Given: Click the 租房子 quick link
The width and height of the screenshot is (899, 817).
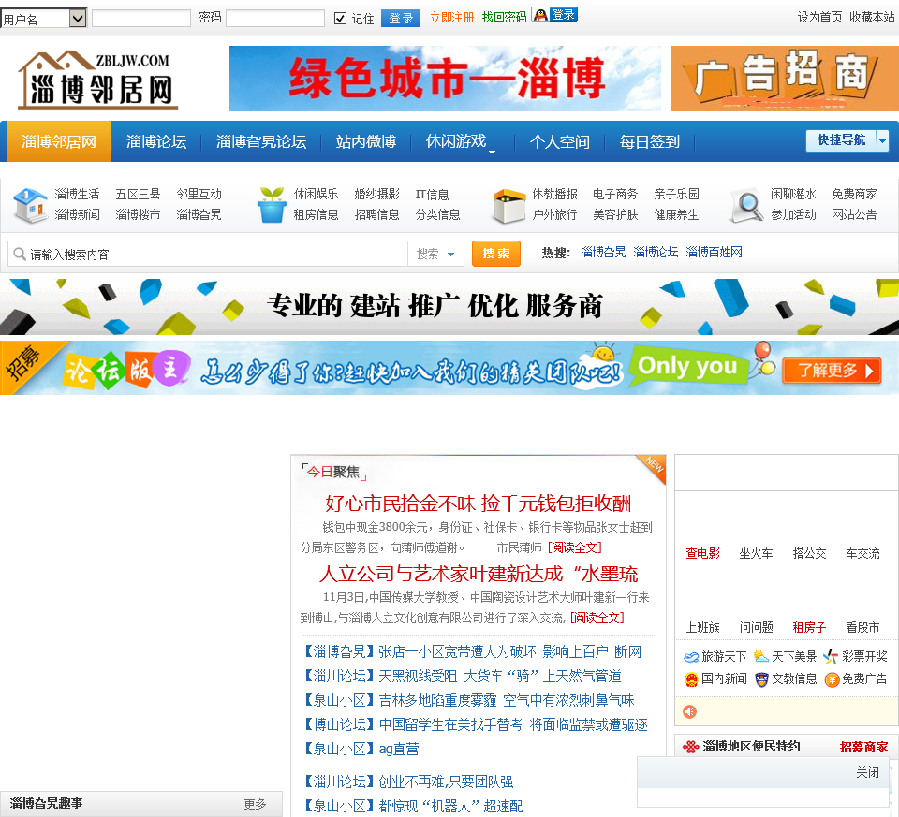Looking at the screenshot, I should click(809, 627).
